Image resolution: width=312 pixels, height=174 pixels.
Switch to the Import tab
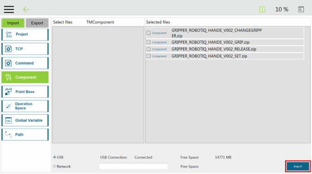(x=13, y=23)
